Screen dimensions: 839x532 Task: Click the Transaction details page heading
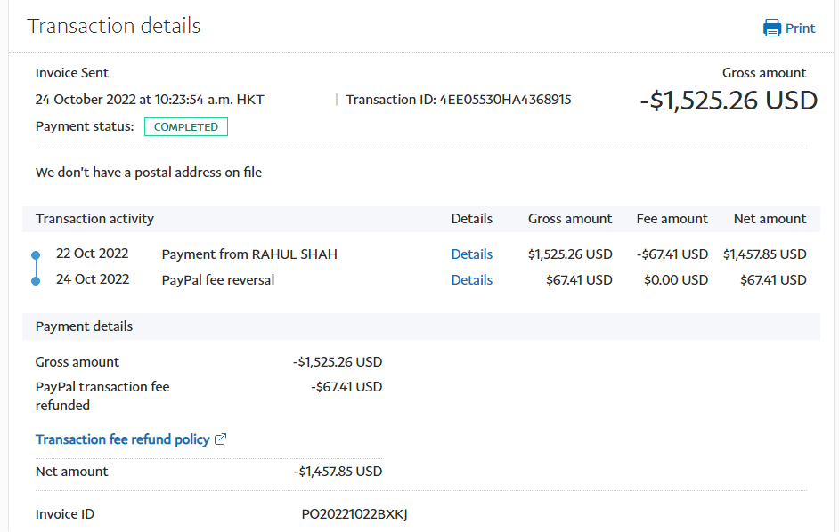pos(114,26)
